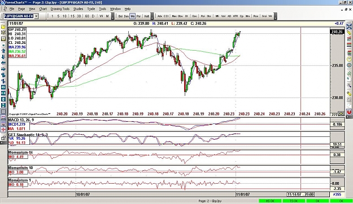Select the 5 minute interval
353x204 pixels.
click(58, 16)
